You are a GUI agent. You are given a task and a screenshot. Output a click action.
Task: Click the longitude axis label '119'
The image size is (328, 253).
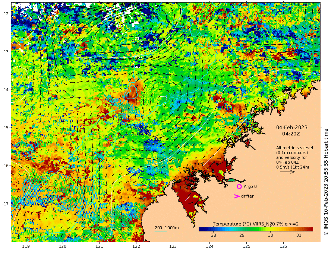(x=26, y=246)
